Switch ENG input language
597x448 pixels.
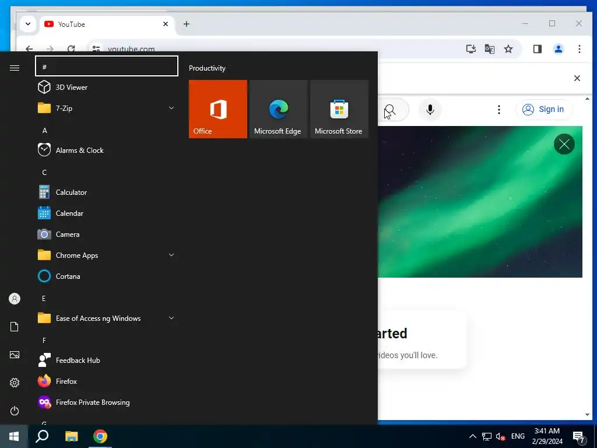click(x=518, y=436)
